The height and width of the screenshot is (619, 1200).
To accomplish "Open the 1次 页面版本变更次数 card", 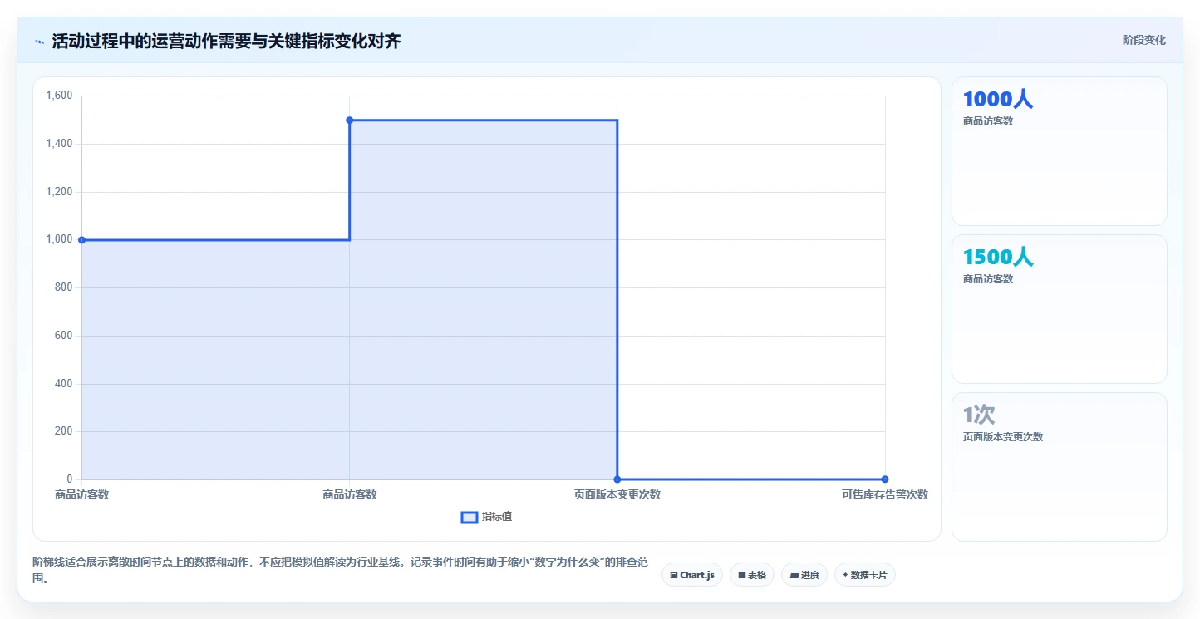I will click(x=1059, y=467).
